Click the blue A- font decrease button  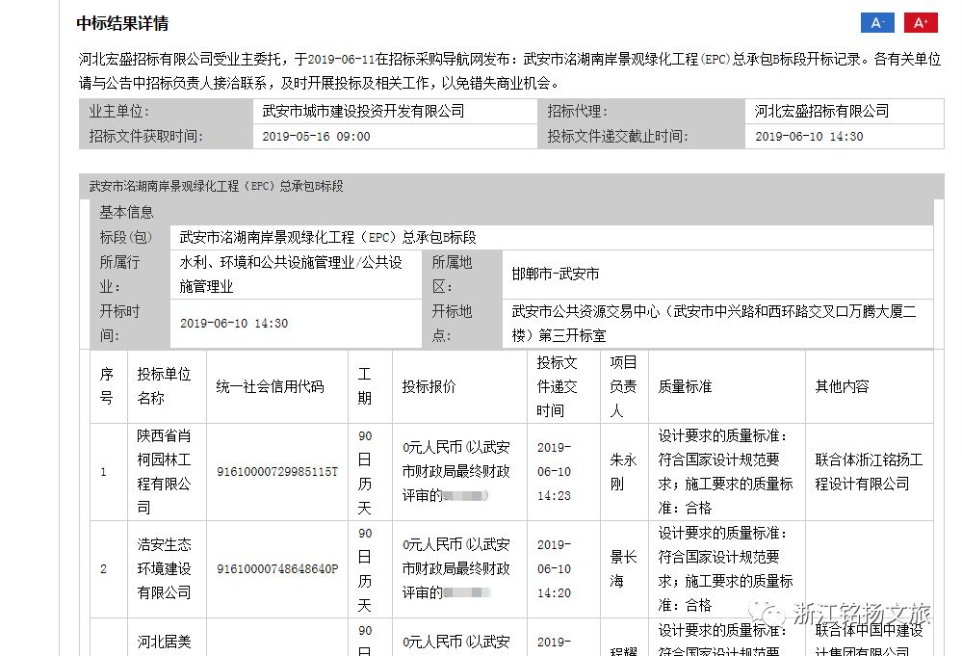(x=877, y=23)
